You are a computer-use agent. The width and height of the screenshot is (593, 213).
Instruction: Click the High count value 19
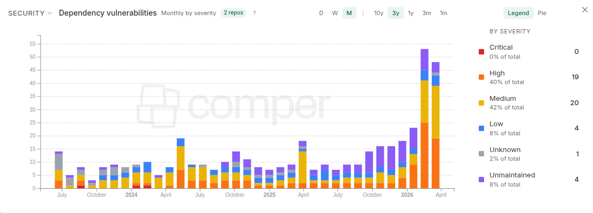pos(575,77)
